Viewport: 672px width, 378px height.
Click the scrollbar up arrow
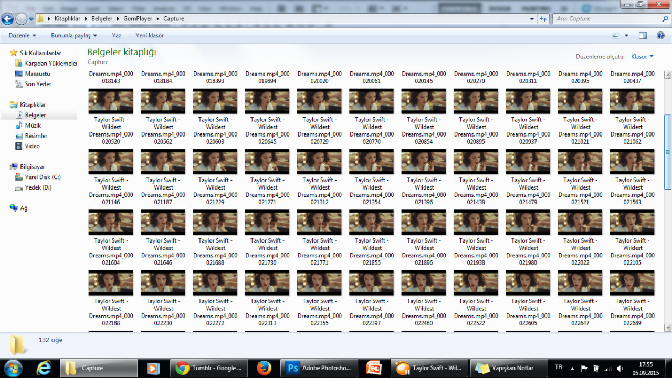[x=668, y=74]
